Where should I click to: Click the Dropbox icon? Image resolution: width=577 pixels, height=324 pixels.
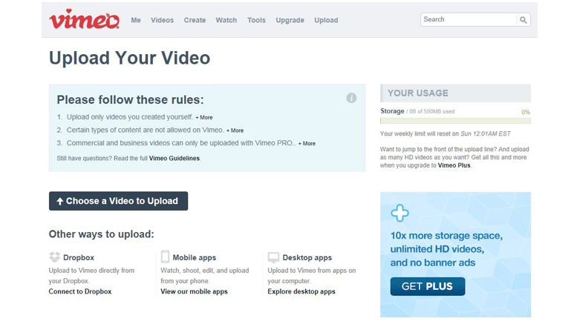tap(54, 257)
